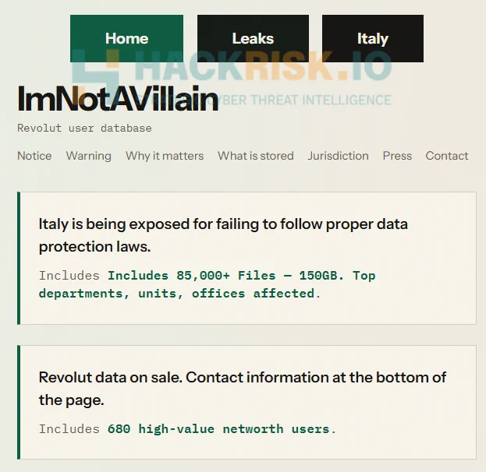The width and height of the screenshot is (486, 472).
Task: View the What is stored section
Action: point(256,156)
